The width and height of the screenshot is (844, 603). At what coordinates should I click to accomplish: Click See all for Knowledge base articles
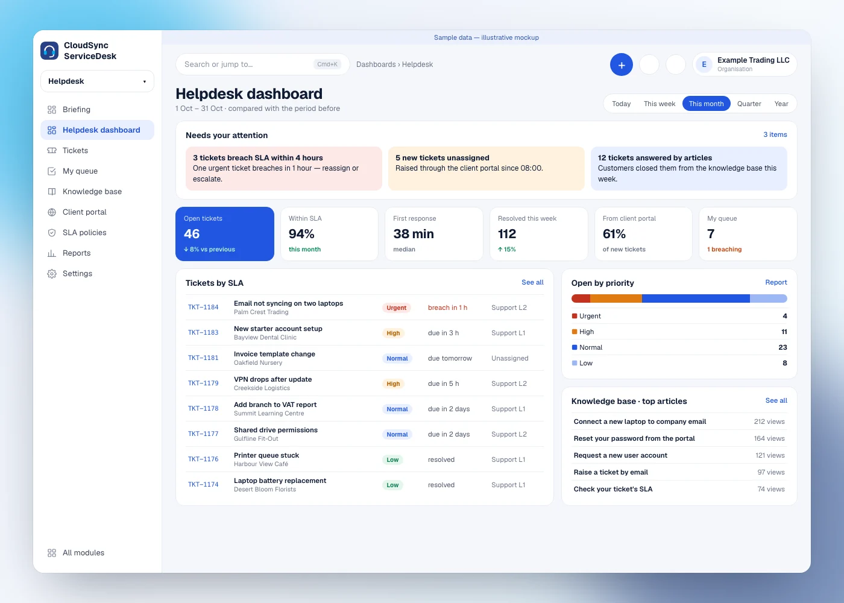(x=776, y=400)
